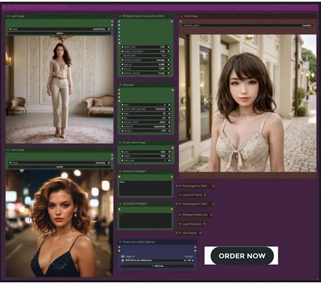The image size is (321, 284).
Task: Click the ORDER NOW button
Action: click(241, 256)
